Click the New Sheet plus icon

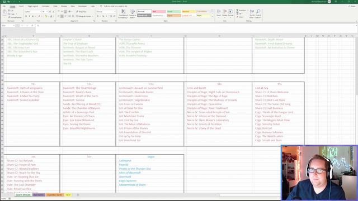click(78, 195)
